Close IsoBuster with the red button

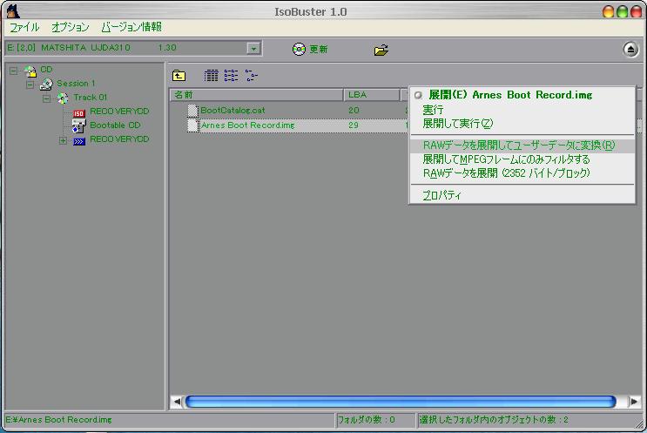[637, 11]
